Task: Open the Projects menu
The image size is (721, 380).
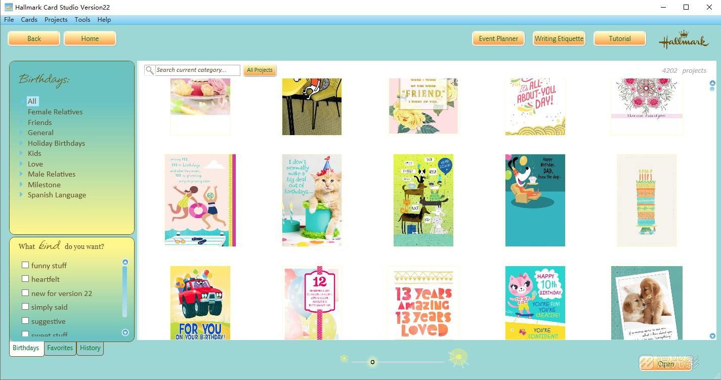Action: (56, 20)
